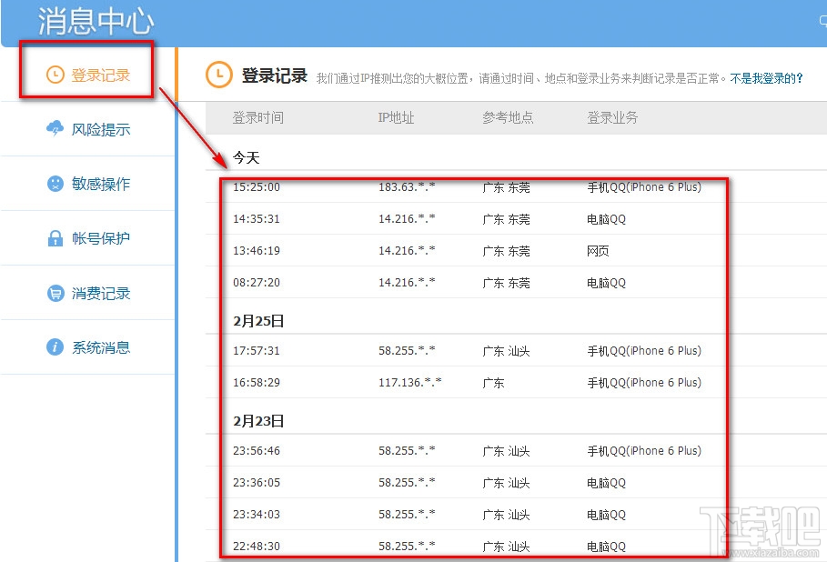Viewport: 827px width, 562px height.
Task: Click the padlock icon for 帐号保护
Action: 55,238
